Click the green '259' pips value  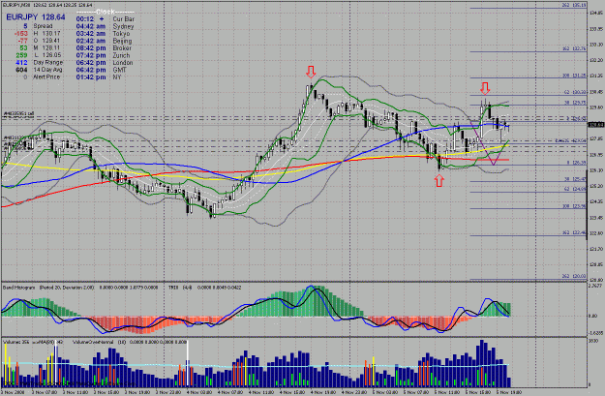pyautogui.click(x=21, y=55)
